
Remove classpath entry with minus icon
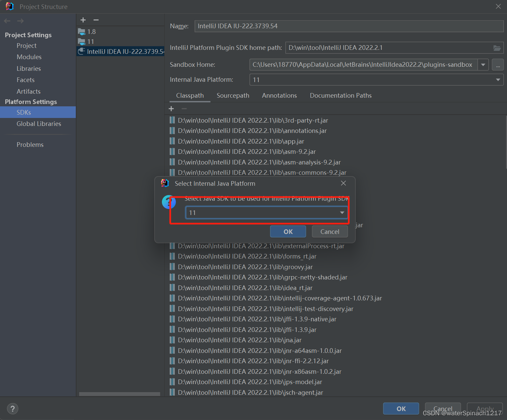[x=184, y=109]
